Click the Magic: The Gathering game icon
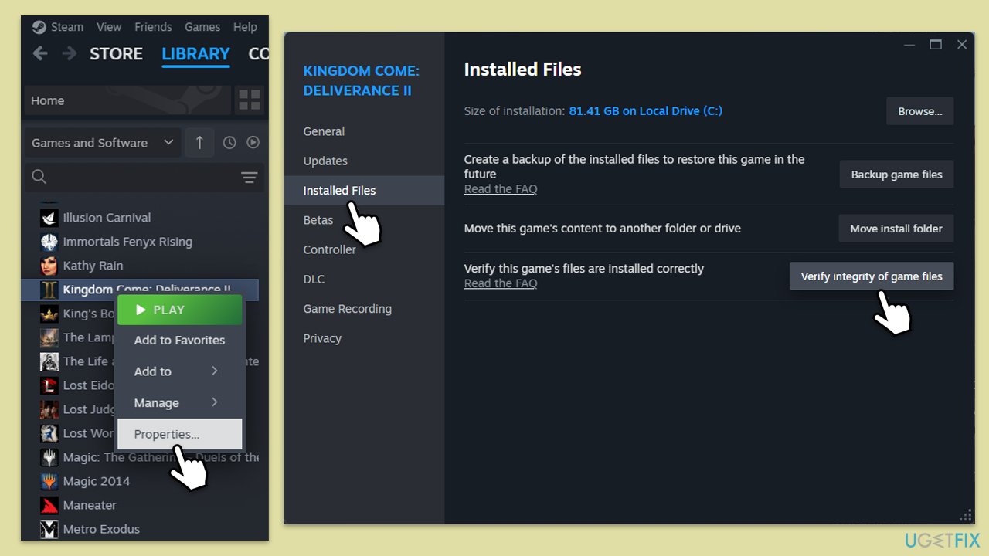 tap(49, 457)
